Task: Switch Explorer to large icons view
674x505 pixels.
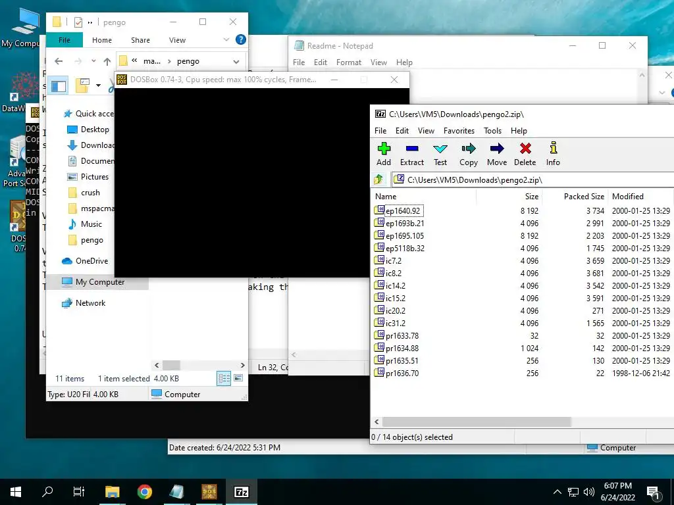Action: (238, 378)
